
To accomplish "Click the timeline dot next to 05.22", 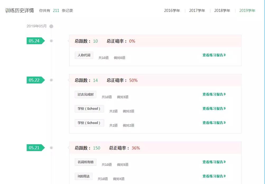I will click(x=51, y=80).
